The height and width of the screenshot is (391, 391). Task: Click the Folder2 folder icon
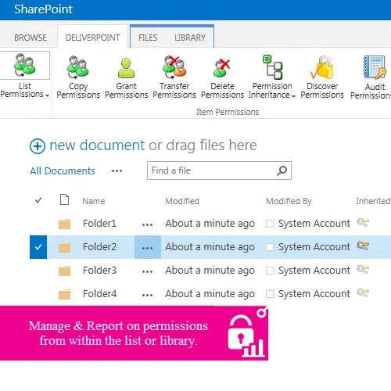point(64,247)
